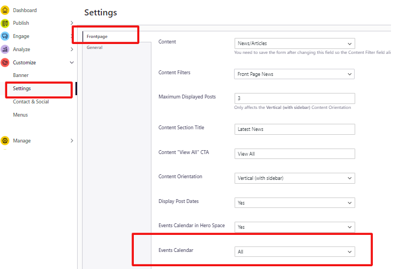Open the Content Filters dropdown

(x=294, y=74)
